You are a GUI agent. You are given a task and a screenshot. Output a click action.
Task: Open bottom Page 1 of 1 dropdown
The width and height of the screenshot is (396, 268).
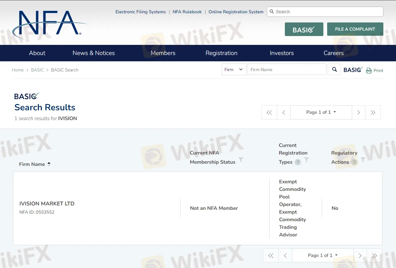coord(322,255)
